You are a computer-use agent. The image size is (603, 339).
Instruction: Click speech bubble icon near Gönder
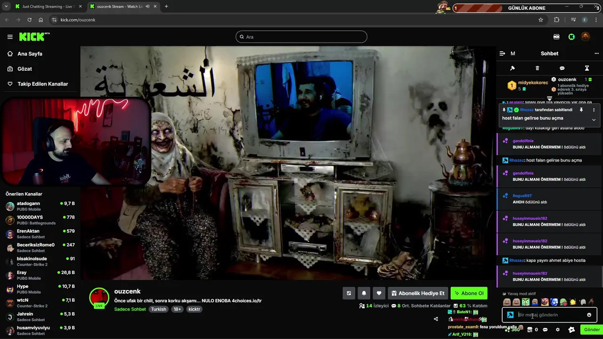tap(545, 330)
